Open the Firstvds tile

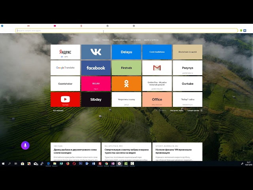pyautogui.click(x=126, y=68)
